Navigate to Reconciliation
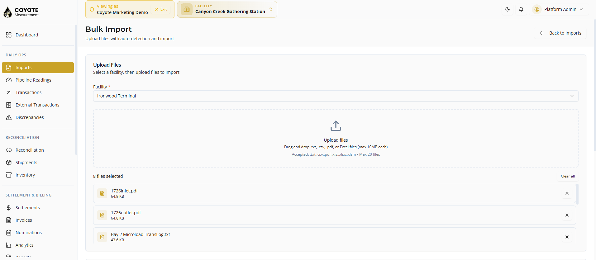The width and height of the screenshot is (596, 260). 38,150
